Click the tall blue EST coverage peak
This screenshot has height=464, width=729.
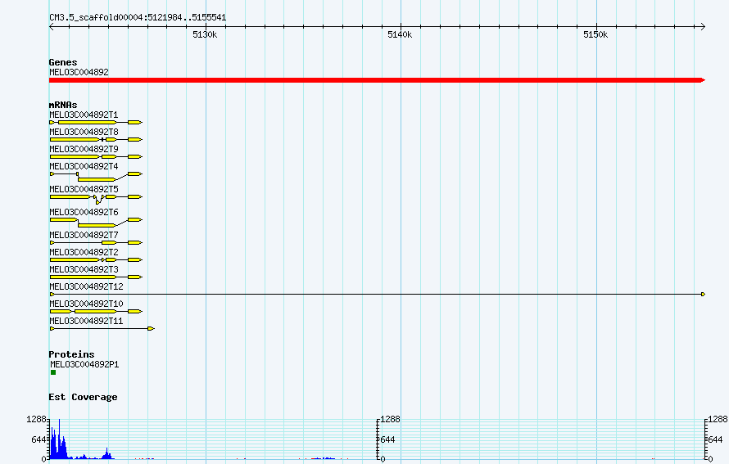point(59,439)
